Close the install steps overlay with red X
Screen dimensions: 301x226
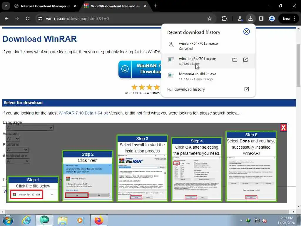[x=283, y=128]
